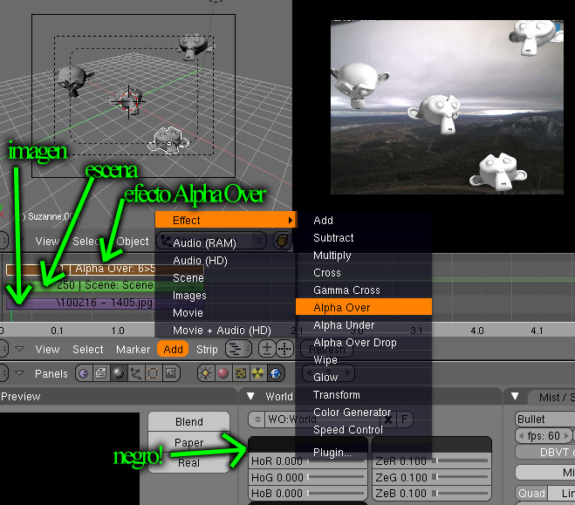This screenshot has height=505, width=575.
Task: Adjust the HoR horizon red slider
Action: [307, 461]
